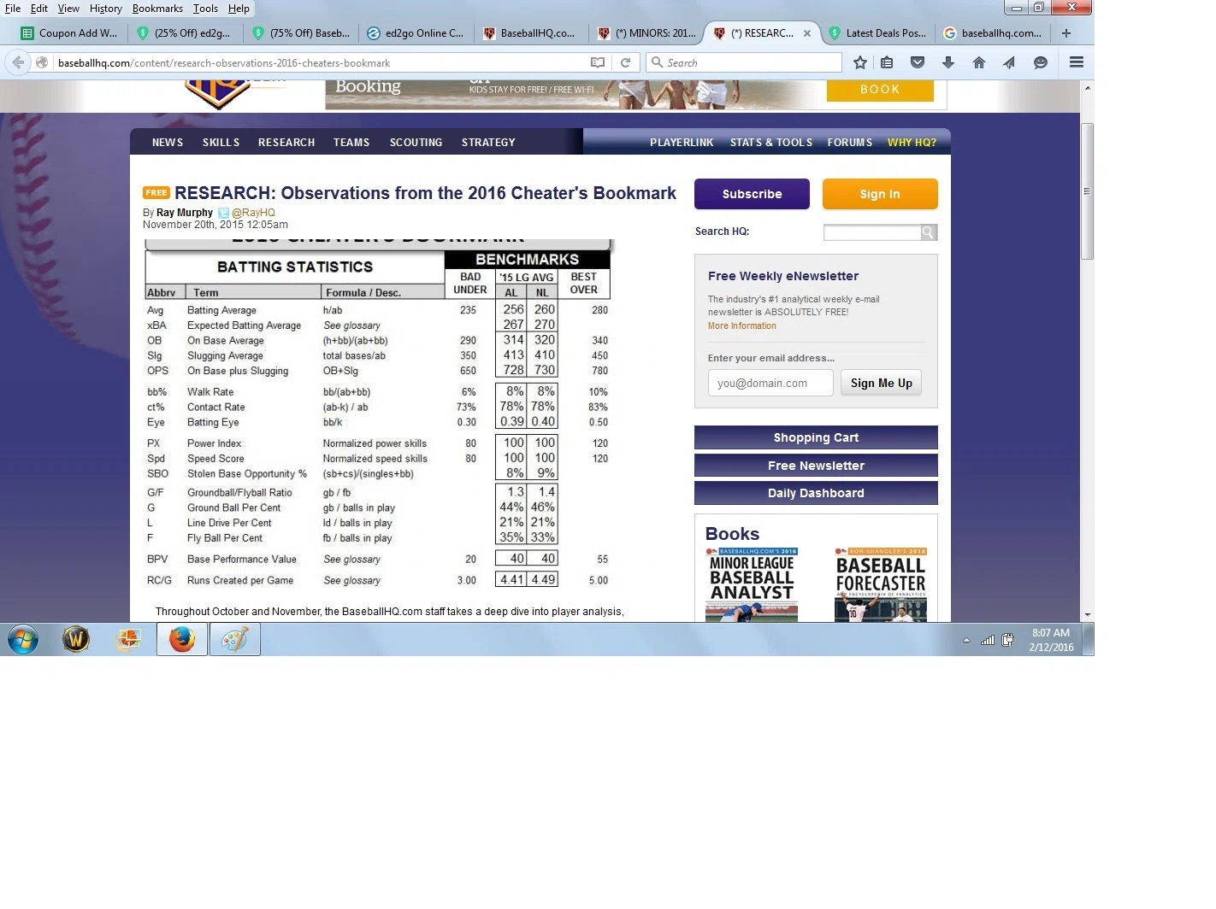Image resolution: width=1216 pixels, height=909 pixels.
Task: Click the purple Subscribe button
Action: tap(752, 194)
